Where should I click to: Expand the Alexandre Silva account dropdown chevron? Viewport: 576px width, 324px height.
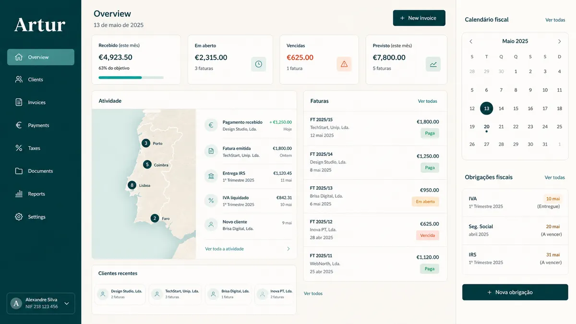pos(66,303)
